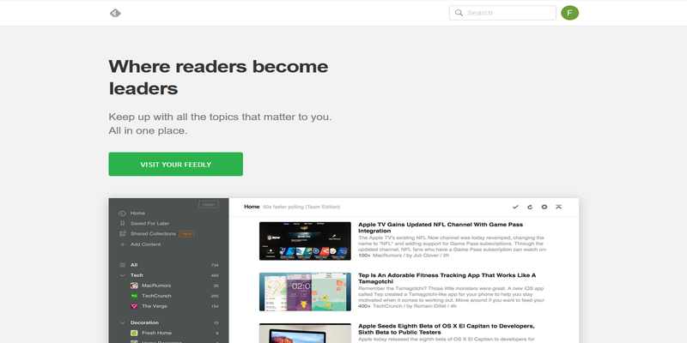Click the Shared Collections icon
This screenshot has width=687, height=343.
122,233
